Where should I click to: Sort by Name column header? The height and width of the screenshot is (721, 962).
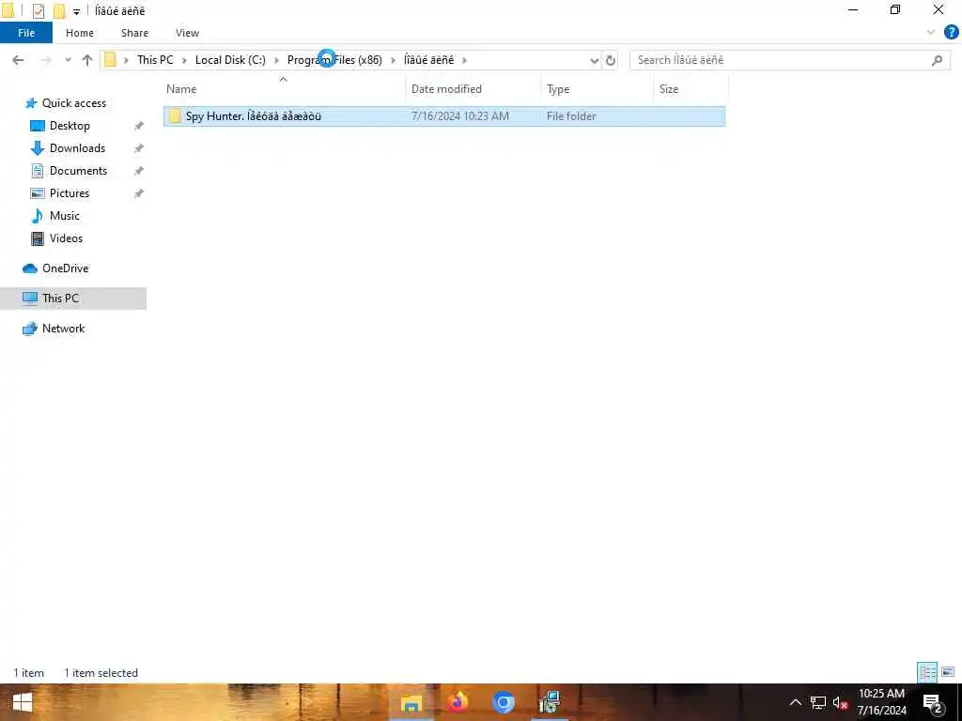(285, 89)
